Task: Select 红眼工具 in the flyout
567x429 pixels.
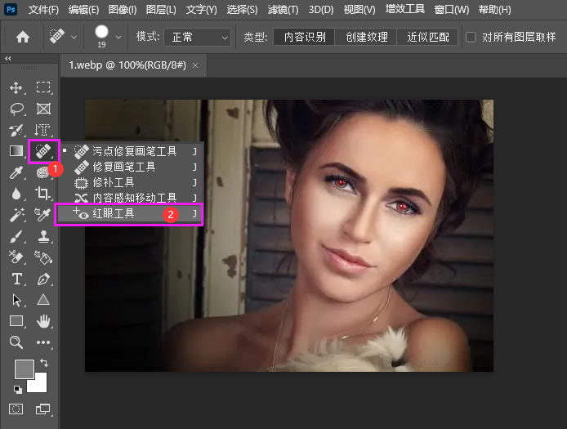Action: tap(129, 214)
